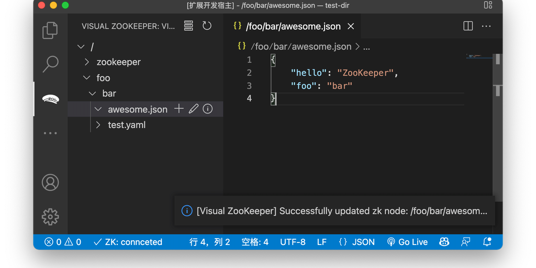Select the /foo/bar/awesome.json editor tab
Image resolution: width=536 pixels, height=268 pixels.
[293, 26]
